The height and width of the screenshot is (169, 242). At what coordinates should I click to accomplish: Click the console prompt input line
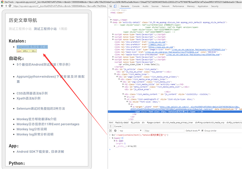pyautogui.click(x=176, y=150)
